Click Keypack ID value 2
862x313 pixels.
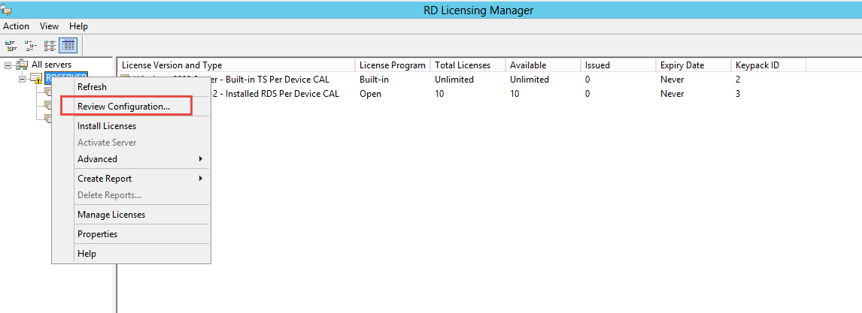739,80
